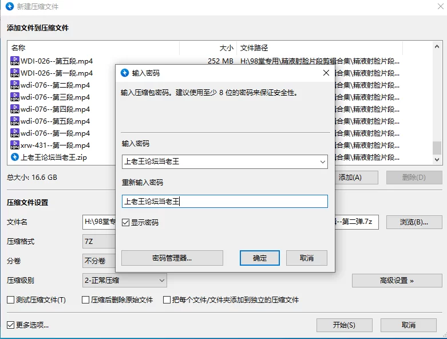
Task: Click the MP4 icon of wdi-076--第五段.mp4
Action: click(14, 121)
